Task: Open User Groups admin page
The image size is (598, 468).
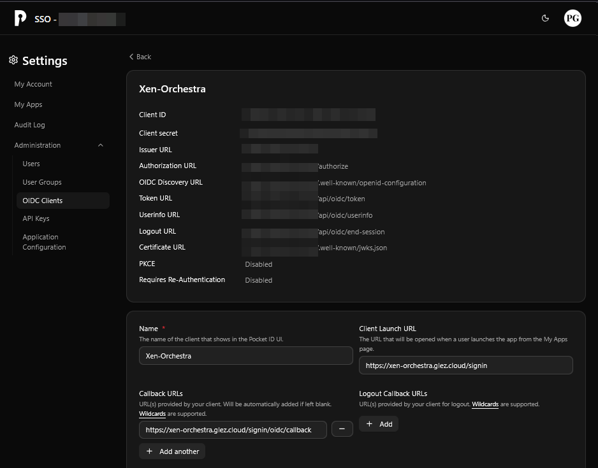Action: [x=42, y=182]
